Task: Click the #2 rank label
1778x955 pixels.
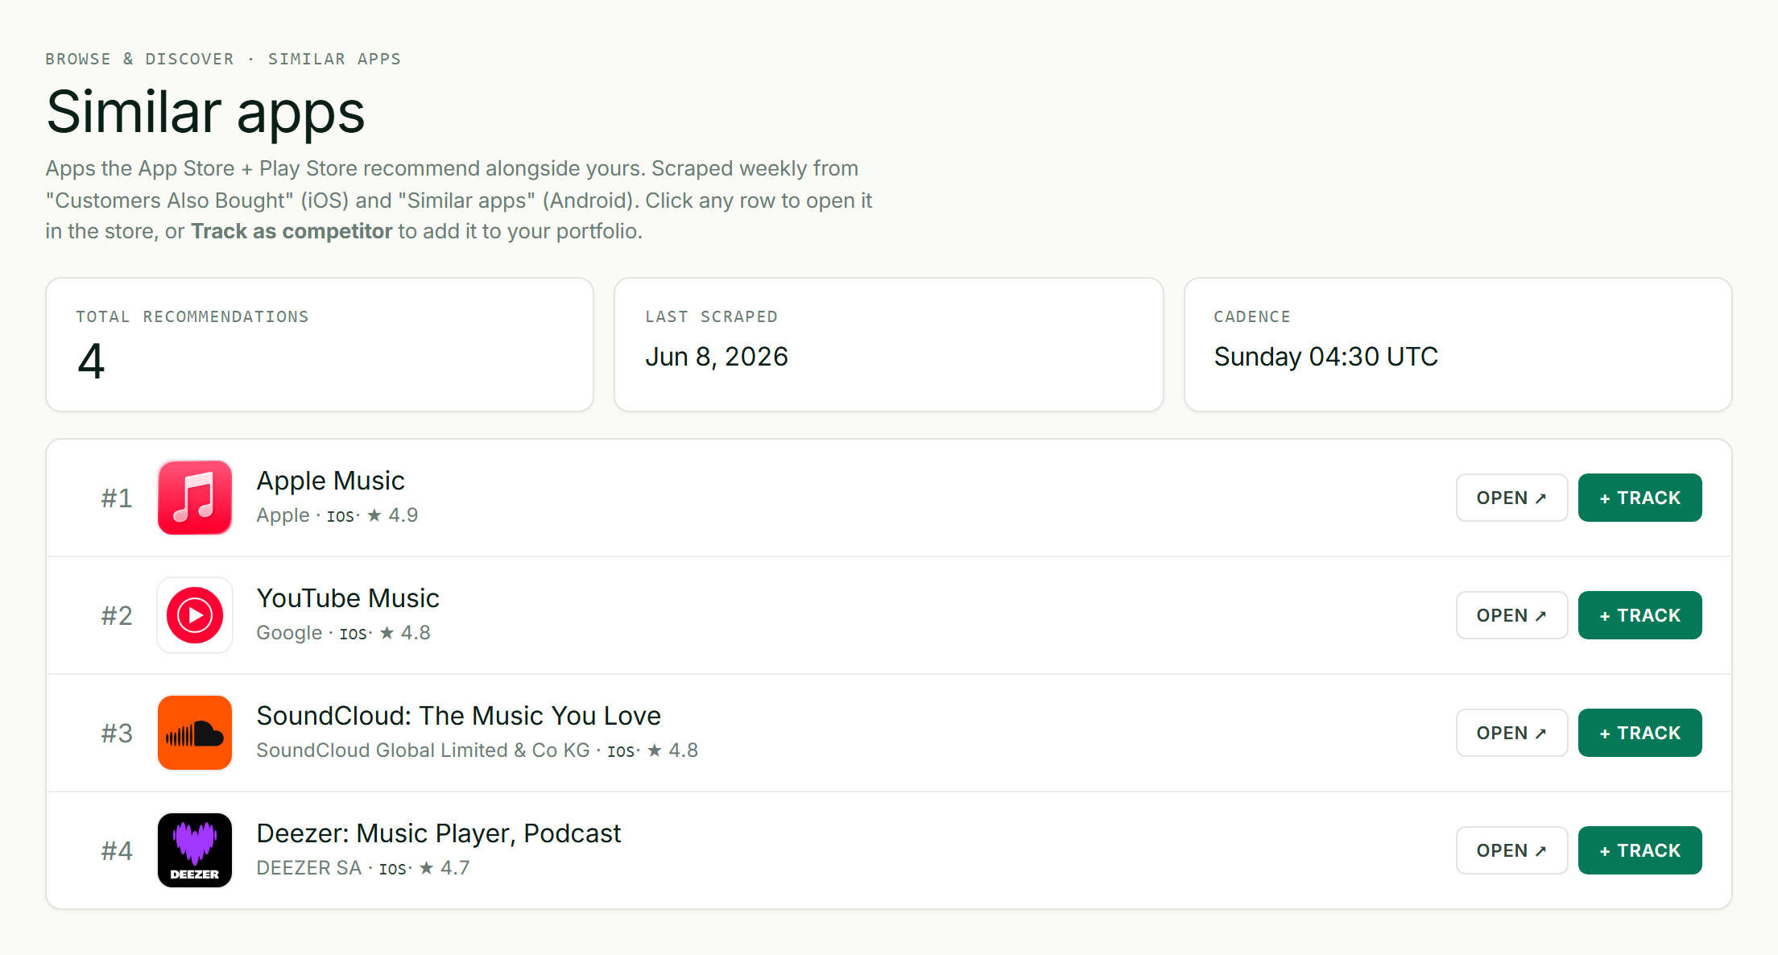Action: [117, 616]
